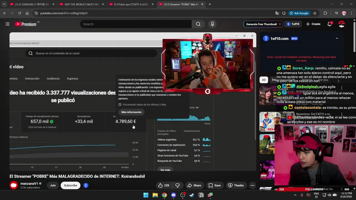Image resolution: width=356 pixels, height=200 pixels.
Task: Go back with the browser arrow
Action: 5,13
